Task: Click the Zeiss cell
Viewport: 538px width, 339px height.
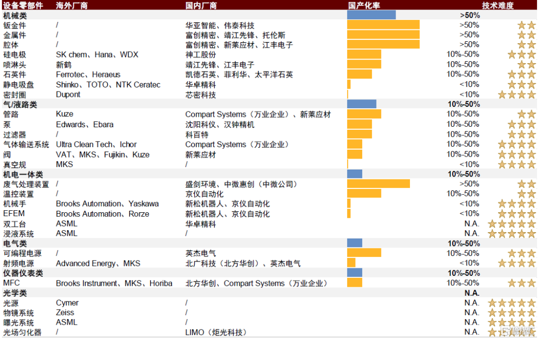Action: [x=65, y=313]
